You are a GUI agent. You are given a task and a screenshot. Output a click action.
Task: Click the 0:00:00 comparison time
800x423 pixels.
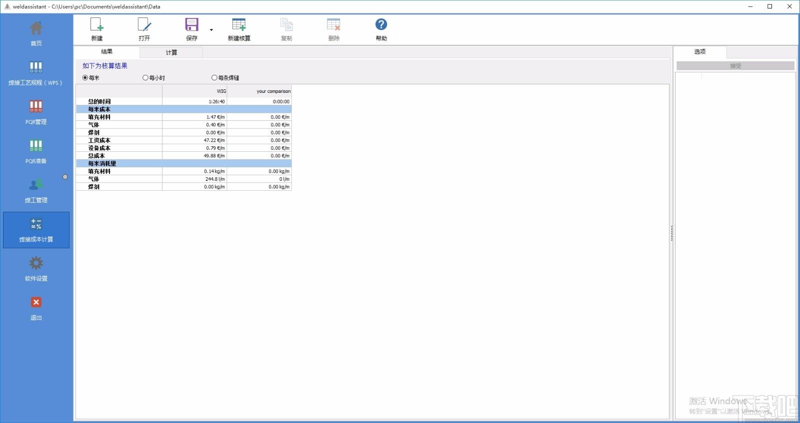click(x=281, y=101)
